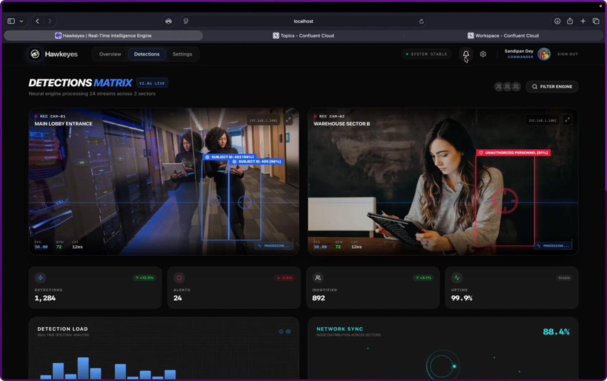Select the Subject ID: 405 detection label
The height and width of the screenshot is (381, 607).
(x=257, y=161)
